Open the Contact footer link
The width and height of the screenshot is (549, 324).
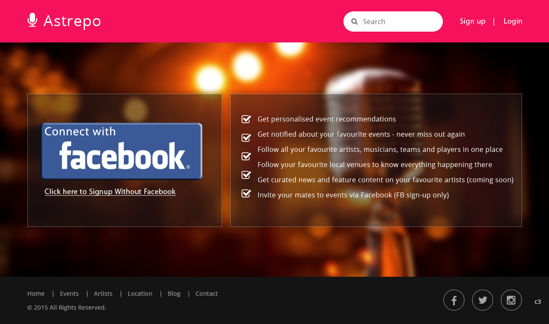207,293
